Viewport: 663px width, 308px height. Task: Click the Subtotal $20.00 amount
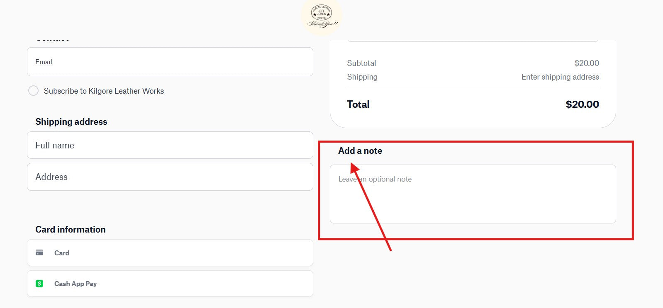coord(587,63)
